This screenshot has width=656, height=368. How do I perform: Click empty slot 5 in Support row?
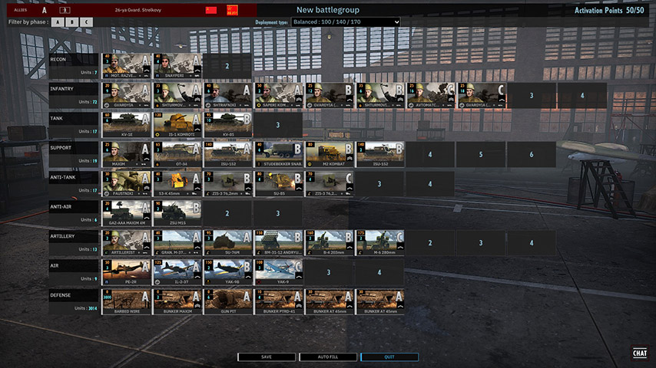(x=481, y=155)
